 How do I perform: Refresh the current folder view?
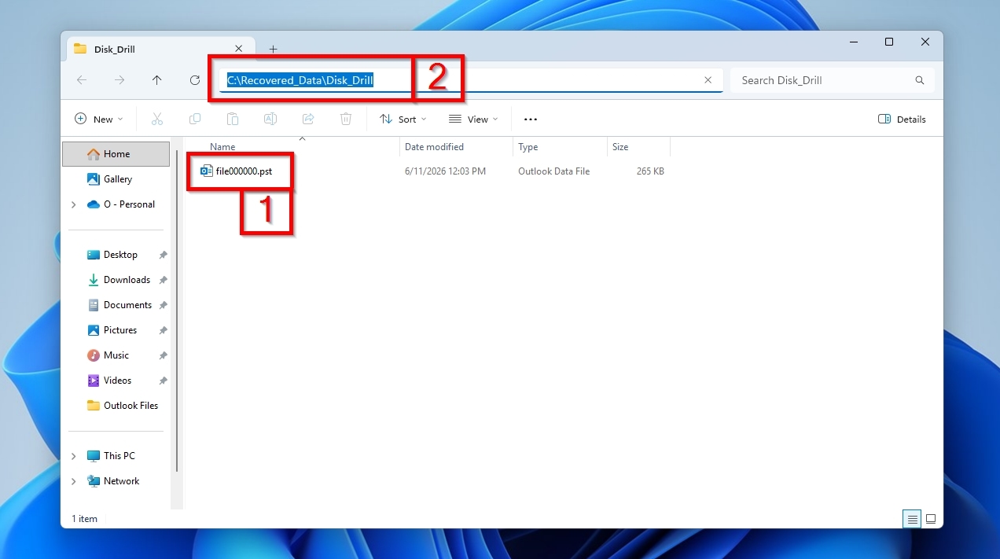(x=195, y=80)
